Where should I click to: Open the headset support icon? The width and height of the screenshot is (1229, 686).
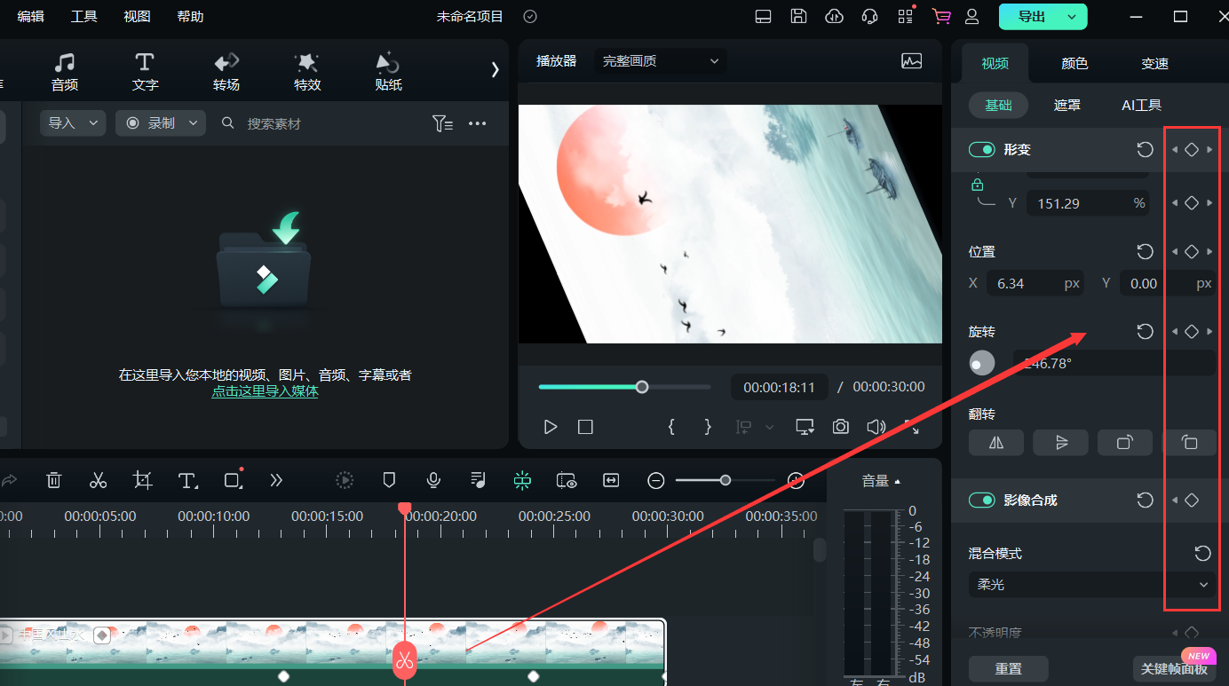click(x=870, y=16)
